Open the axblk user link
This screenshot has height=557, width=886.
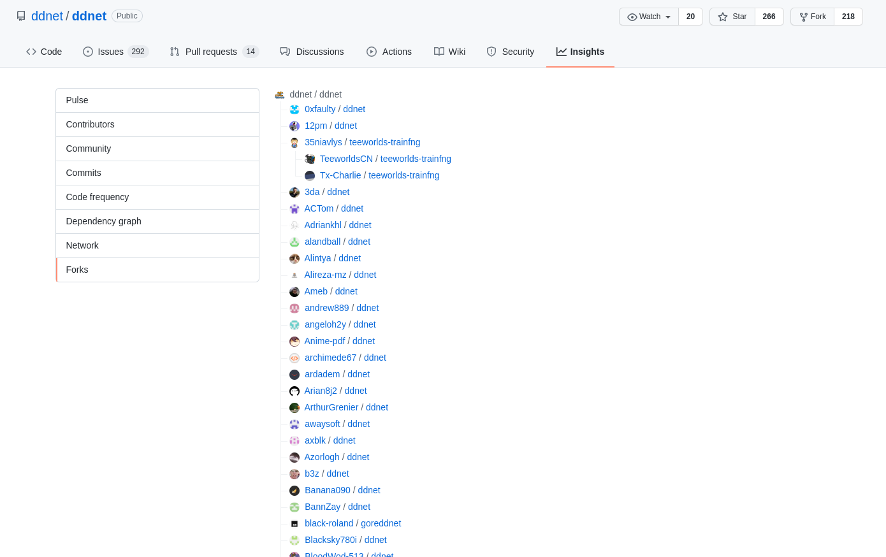pyautogui.click(x=315, y=440)
